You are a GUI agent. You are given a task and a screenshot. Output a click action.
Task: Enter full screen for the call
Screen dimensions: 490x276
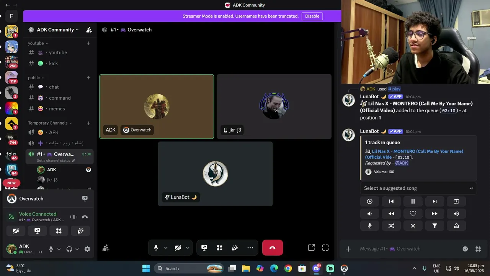point(325,248)
